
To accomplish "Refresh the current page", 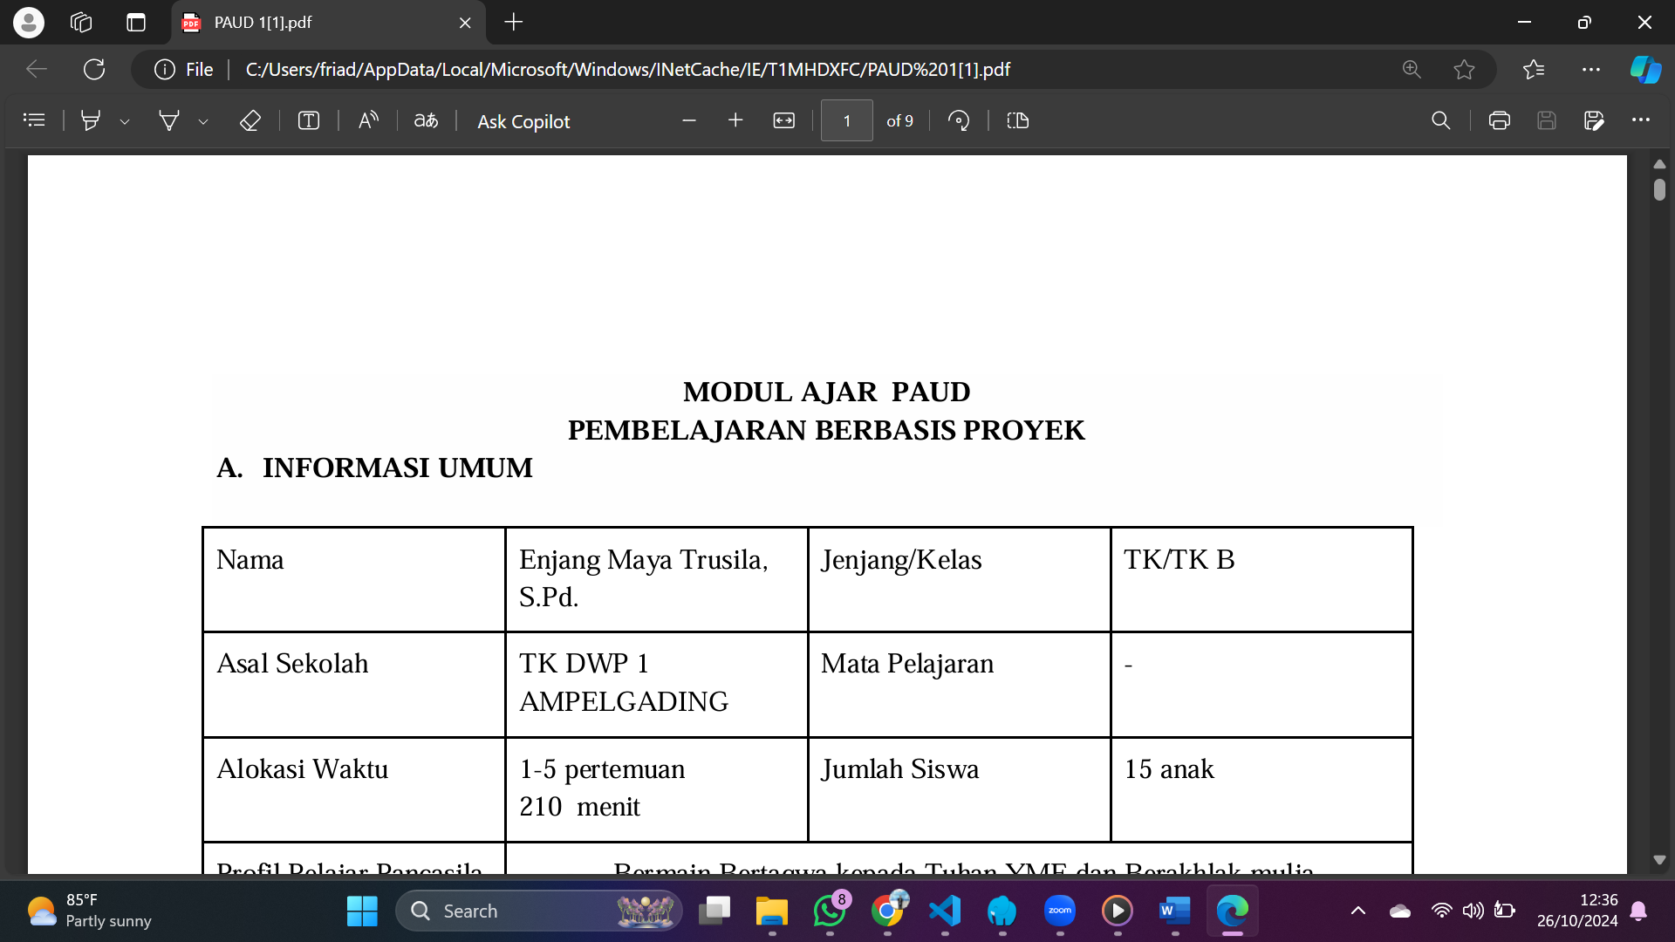I will 94,69.
